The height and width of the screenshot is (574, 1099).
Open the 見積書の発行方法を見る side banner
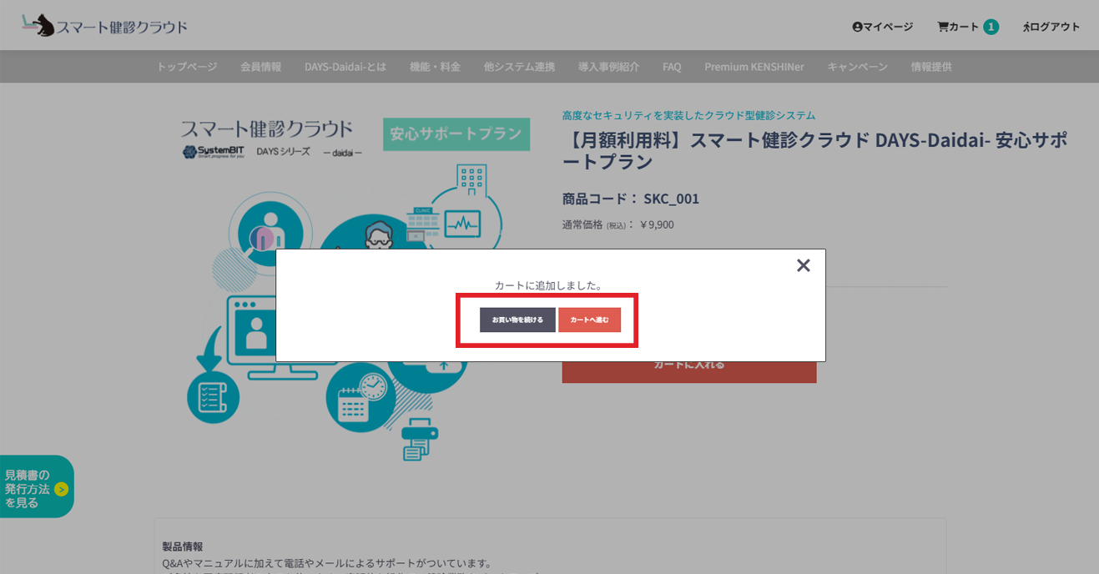[36, 488]
